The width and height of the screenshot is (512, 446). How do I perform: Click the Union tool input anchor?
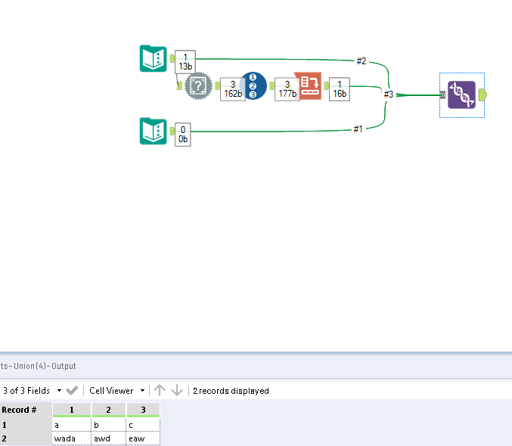click(x=442, y=95)
